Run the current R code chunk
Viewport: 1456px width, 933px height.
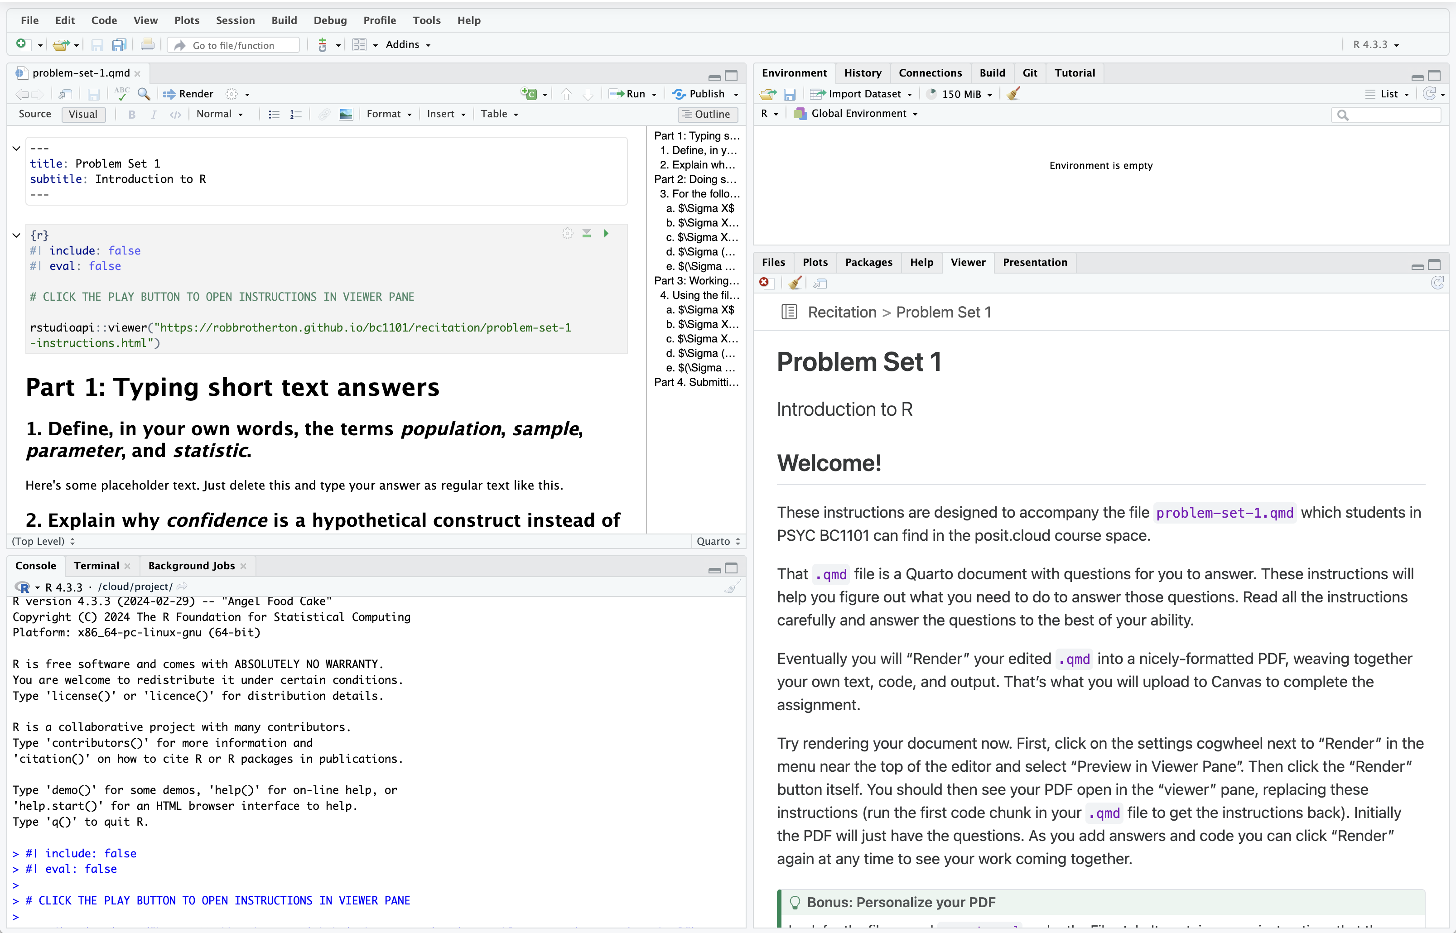click(606, 233)
